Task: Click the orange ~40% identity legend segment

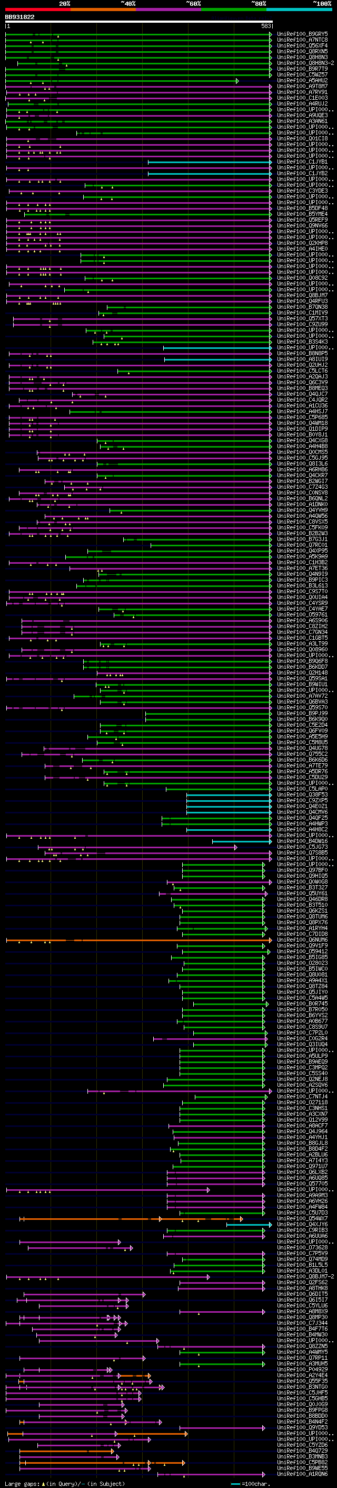Action: (103, 10)
